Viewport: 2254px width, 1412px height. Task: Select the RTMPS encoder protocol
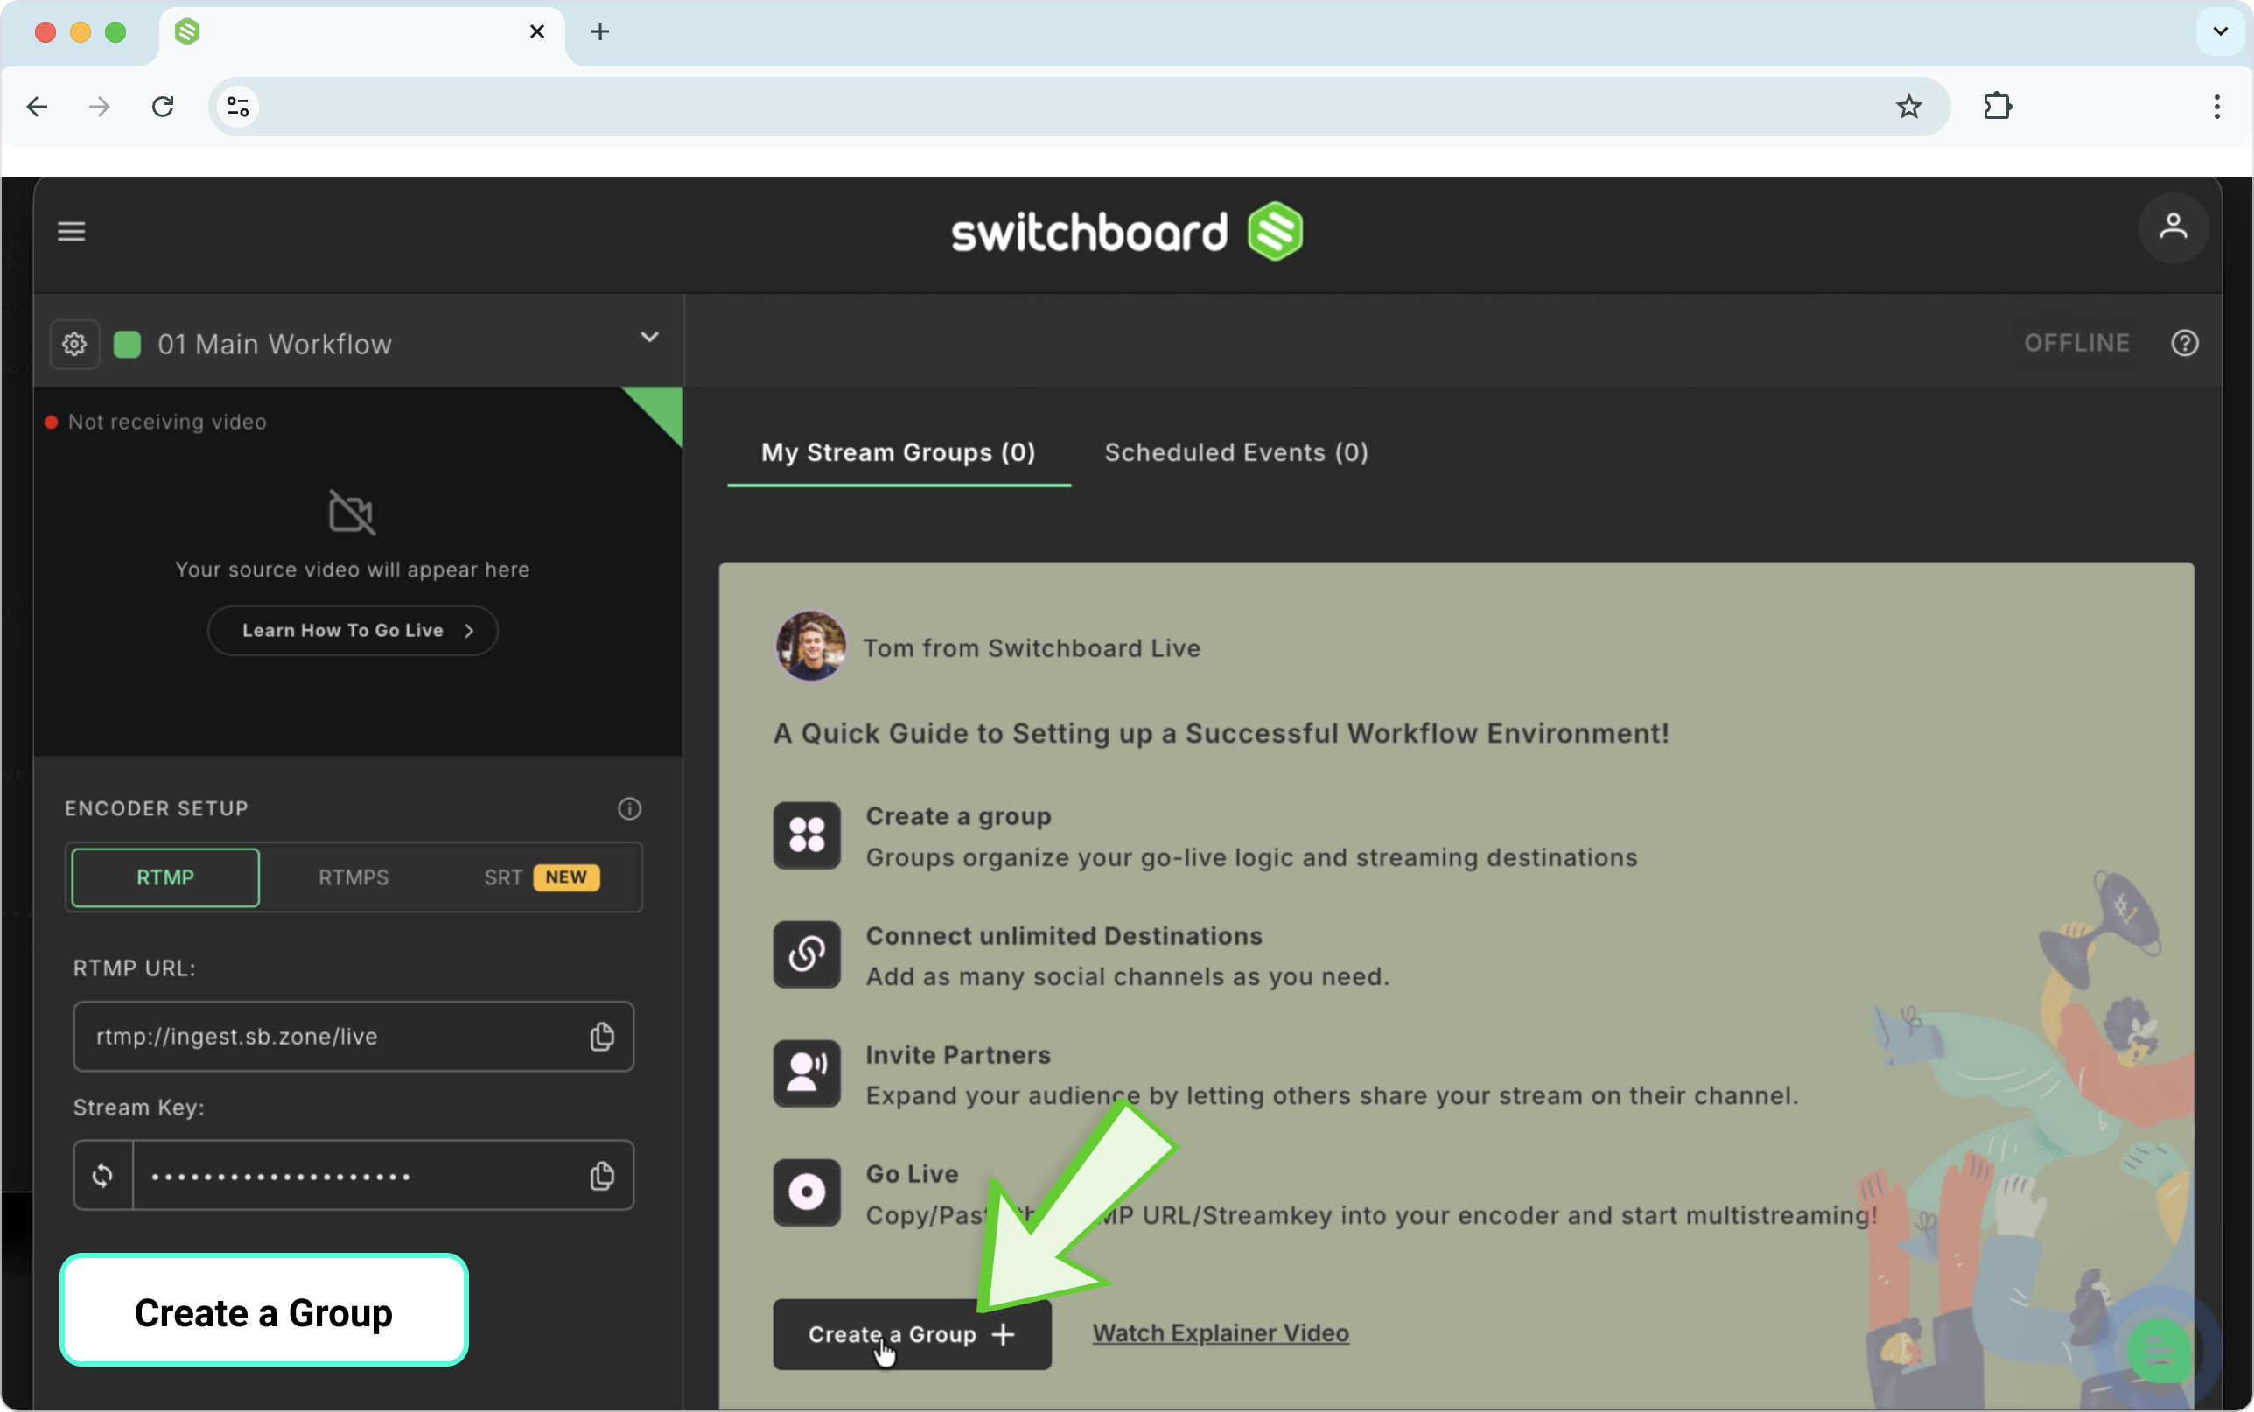(353, 877)
